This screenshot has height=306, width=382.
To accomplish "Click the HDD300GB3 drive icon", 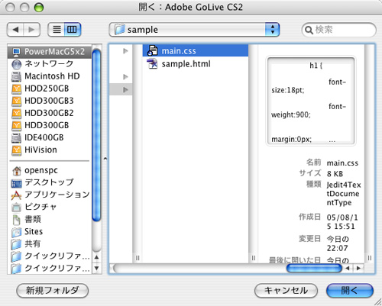I will coord(16,101).
